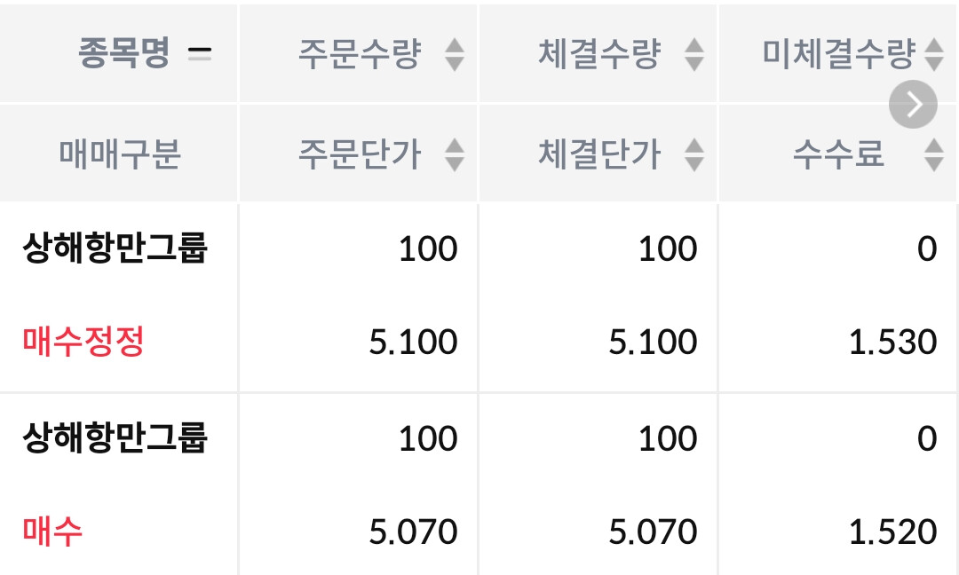Click sort arrows next to 주문단가

454,155
